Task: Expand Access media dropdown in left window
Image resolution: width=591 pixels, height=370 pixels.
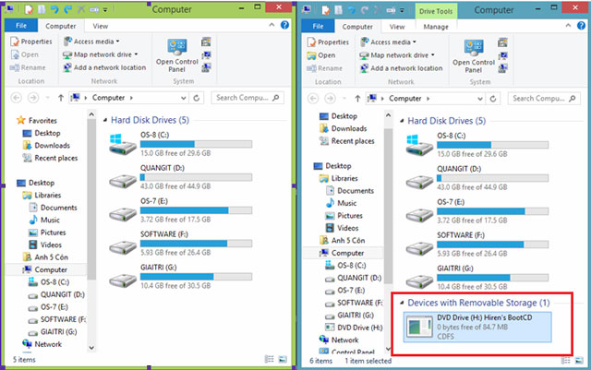Action: [117, 42]
